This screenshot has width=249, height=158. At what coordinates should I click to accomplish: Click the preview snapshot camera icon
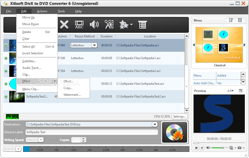[239, 148]
